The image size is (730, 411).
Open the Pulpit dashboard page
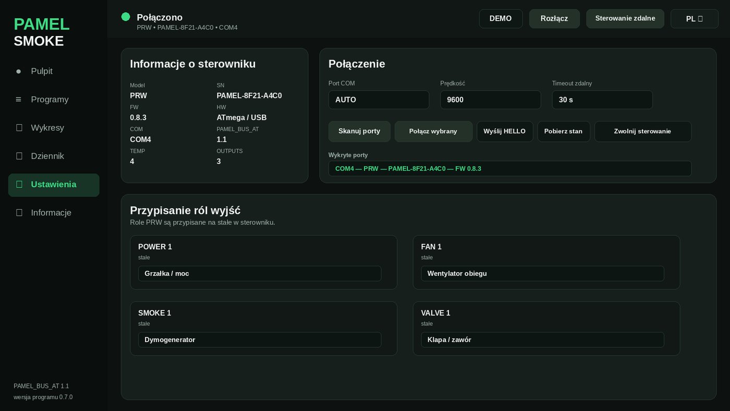[x=54, y=71]
